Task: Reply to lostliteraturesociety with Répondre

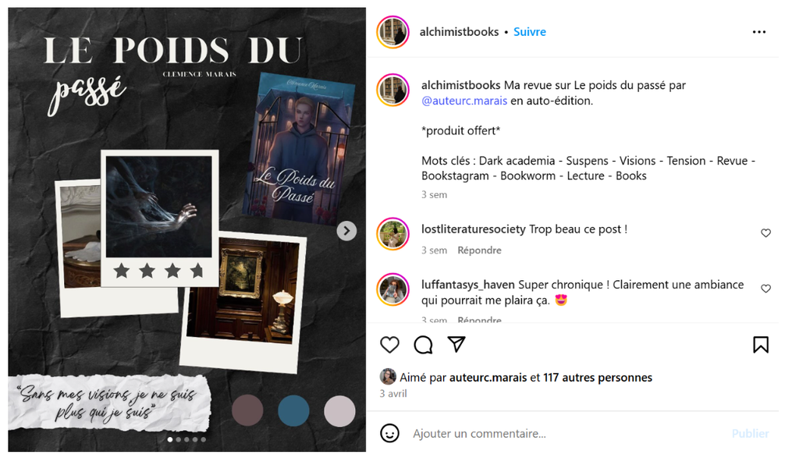Action: coord(479,250)
